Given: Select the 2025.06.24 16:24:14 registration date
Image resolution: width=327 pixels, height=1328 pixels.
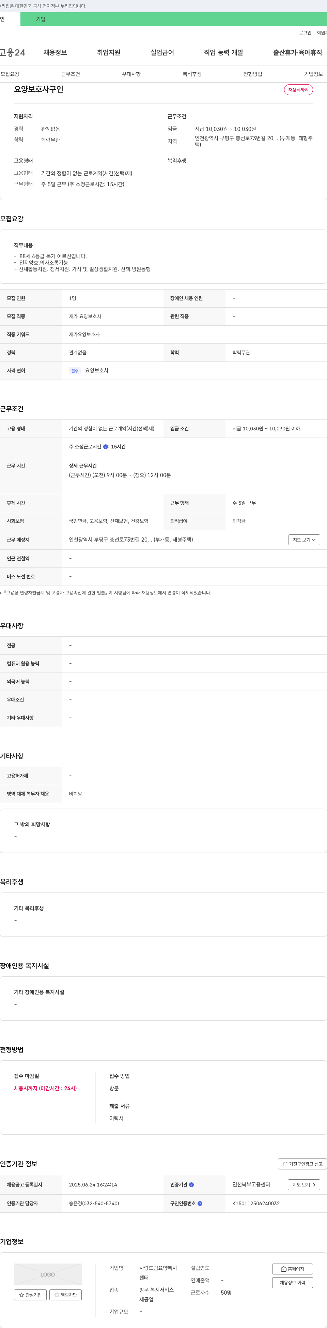Looking at the screenshot, I should pyautogui.click(x=93, y=1185).
